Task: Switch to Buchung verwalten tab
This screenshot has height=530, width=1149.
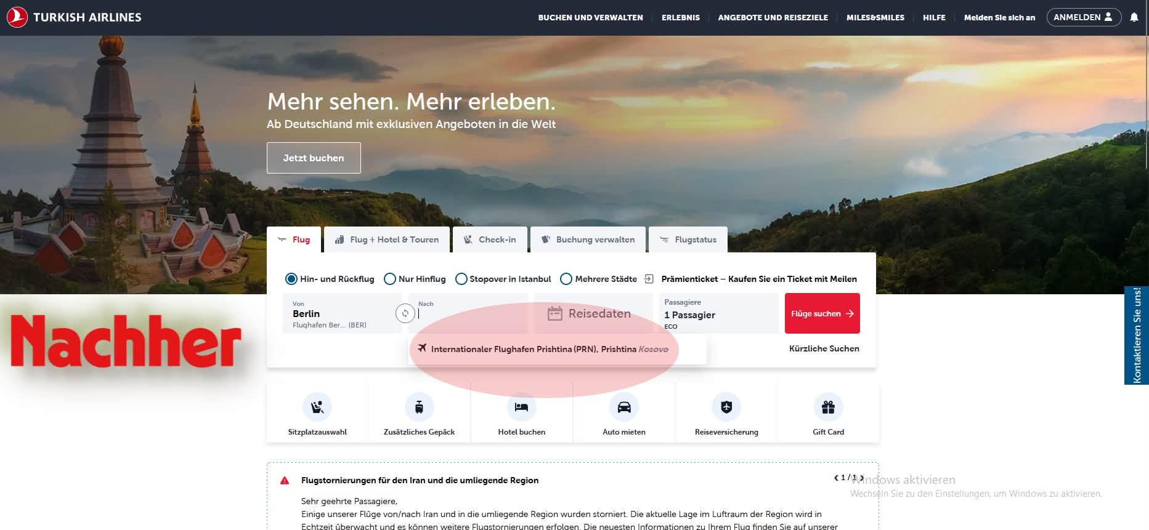Action: pos(588,239)
